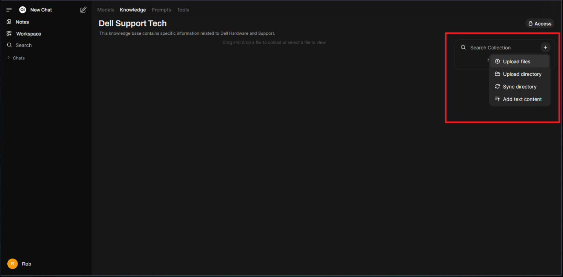Click the Access button
563x277 pixels.
540,24
